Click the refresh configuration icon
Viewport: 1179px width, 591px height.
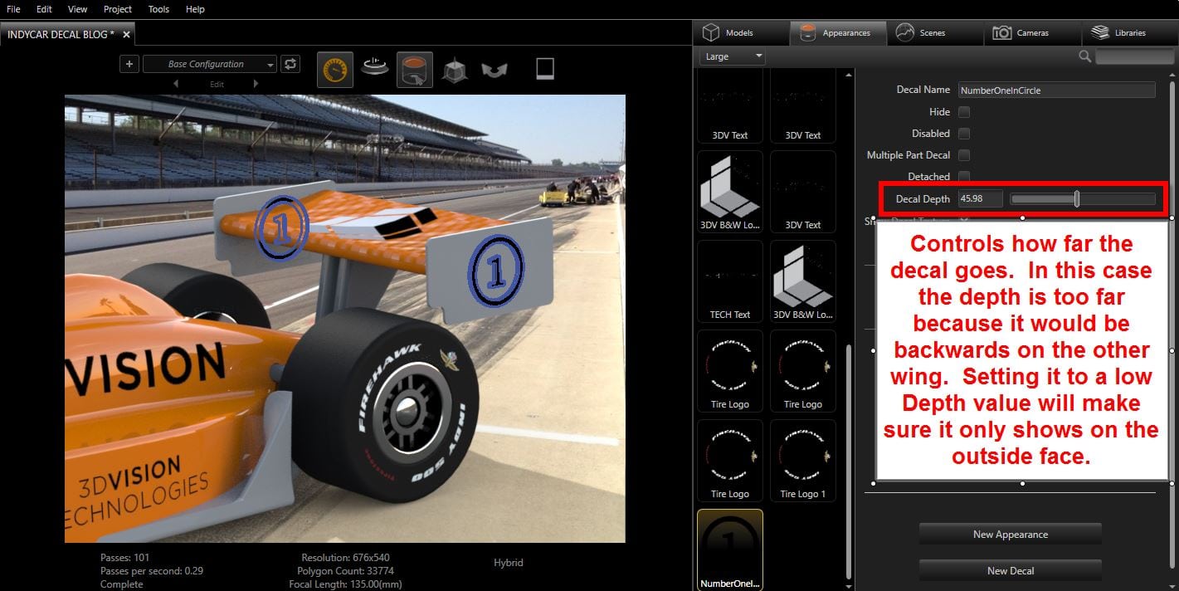click(290, 64)
